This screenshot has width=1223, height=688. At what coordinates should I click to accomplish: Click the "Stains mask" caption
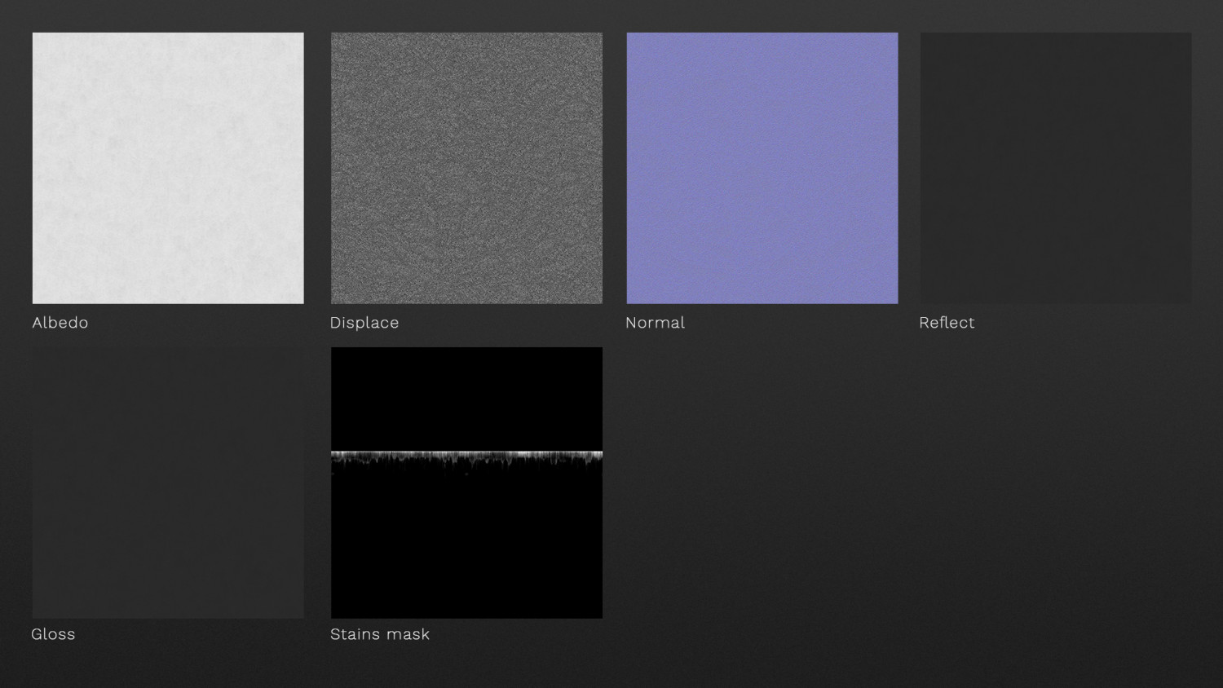[x=380, y=634]
